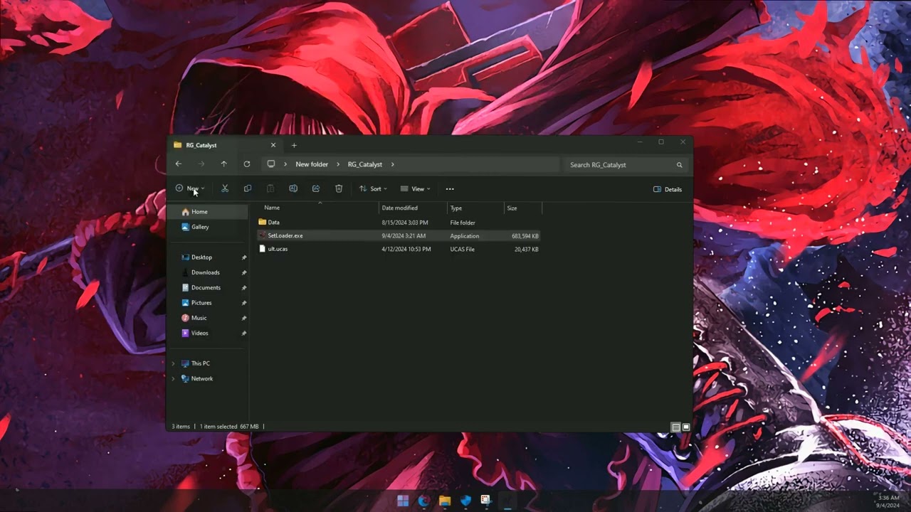The width and height of the screenshot is (911, 512).
Task: Click the New folder breadcrumb
Action: click(312, 164)
